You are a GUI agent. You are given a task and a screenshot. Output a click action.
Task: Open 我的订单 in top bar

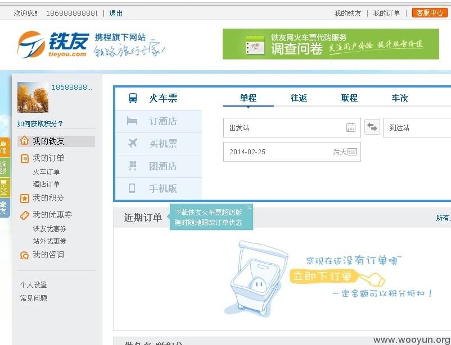(x=386, y=13)
